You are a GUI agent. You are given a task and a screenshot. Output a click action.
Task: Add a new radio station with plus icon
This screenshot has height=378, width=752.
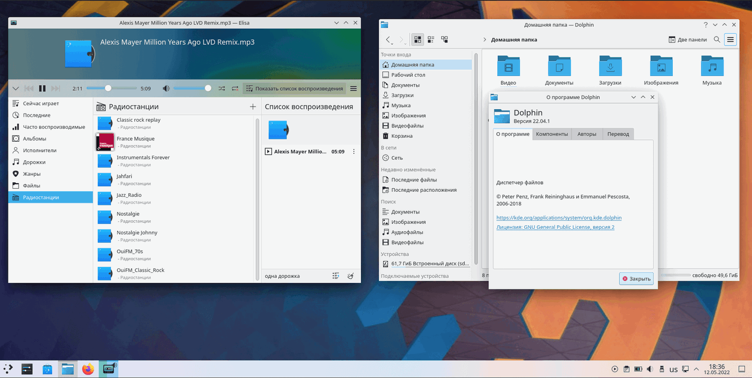click(253, 107)
